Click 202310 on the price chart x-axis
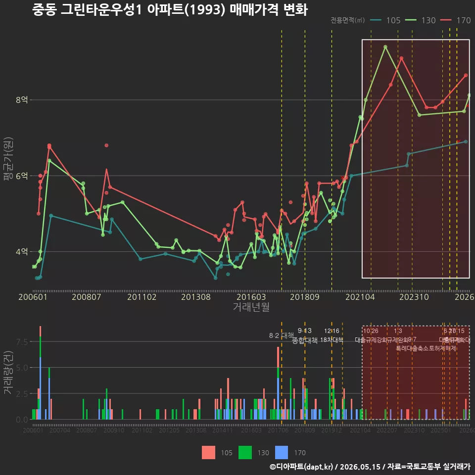Image resolution: width=475 pixels, height=475 pixels. [414, 297]
